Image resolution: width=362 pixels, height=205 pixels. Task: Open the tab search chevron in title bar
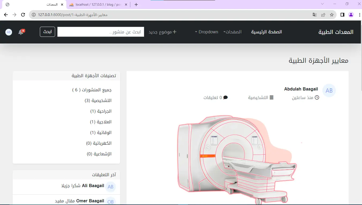[322, 4]
